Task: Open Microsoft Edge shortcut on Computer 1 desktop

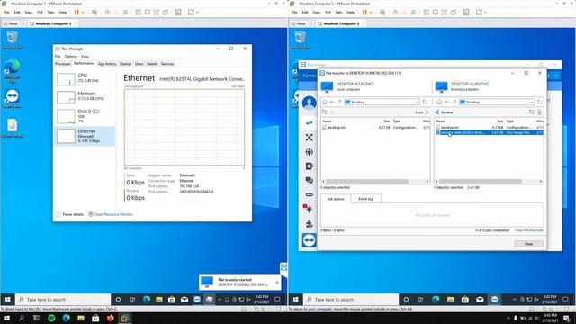Action: point(12,70)
